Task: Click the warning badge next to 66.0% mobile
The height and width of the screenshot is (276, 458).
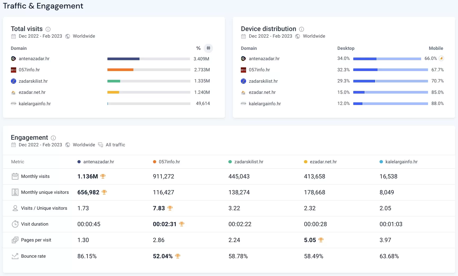Action: (x=441, y=58)
